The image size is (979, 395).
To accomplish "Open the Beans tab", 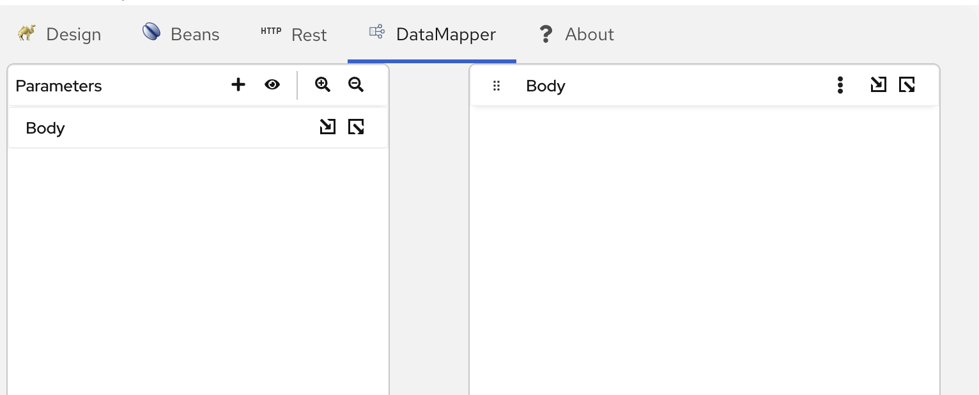I will click(181, 34).
